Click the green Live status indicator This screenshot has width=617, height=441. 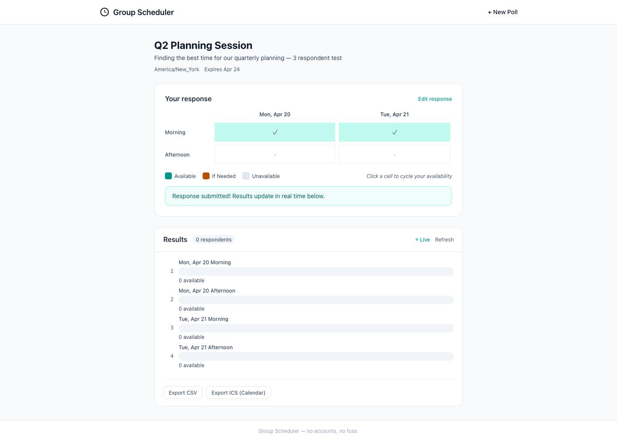(x=422, y=240)
